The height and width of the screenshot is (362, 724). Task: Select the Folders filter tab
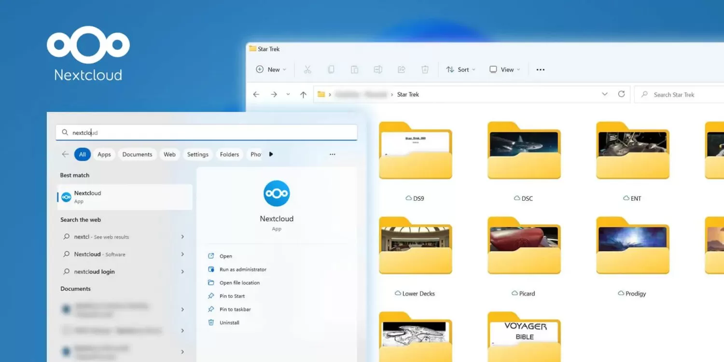point(229,154)
